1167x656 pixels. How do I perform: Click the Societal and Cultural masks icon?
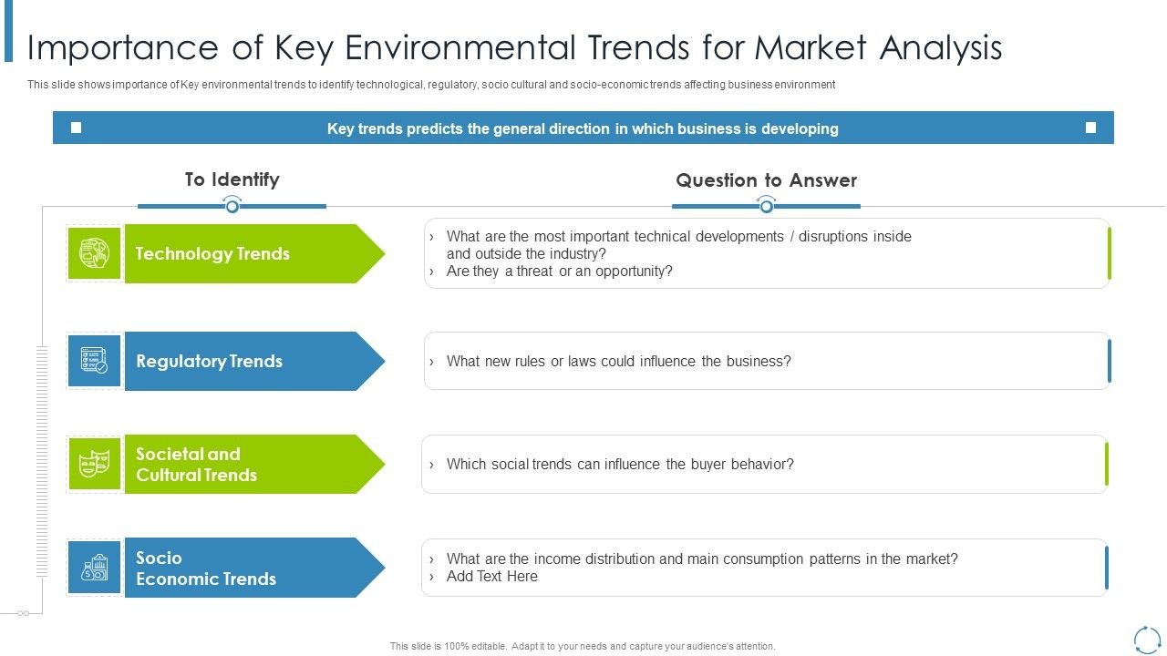pos(95,464)
